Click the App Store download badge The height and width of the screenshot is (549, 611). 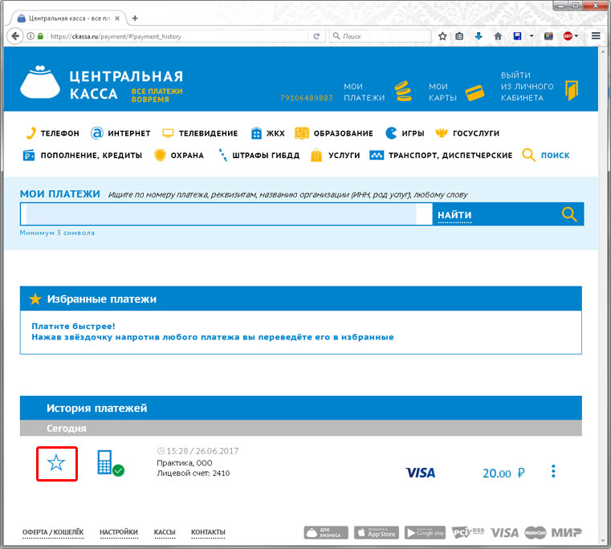click(x=376, y=532)
